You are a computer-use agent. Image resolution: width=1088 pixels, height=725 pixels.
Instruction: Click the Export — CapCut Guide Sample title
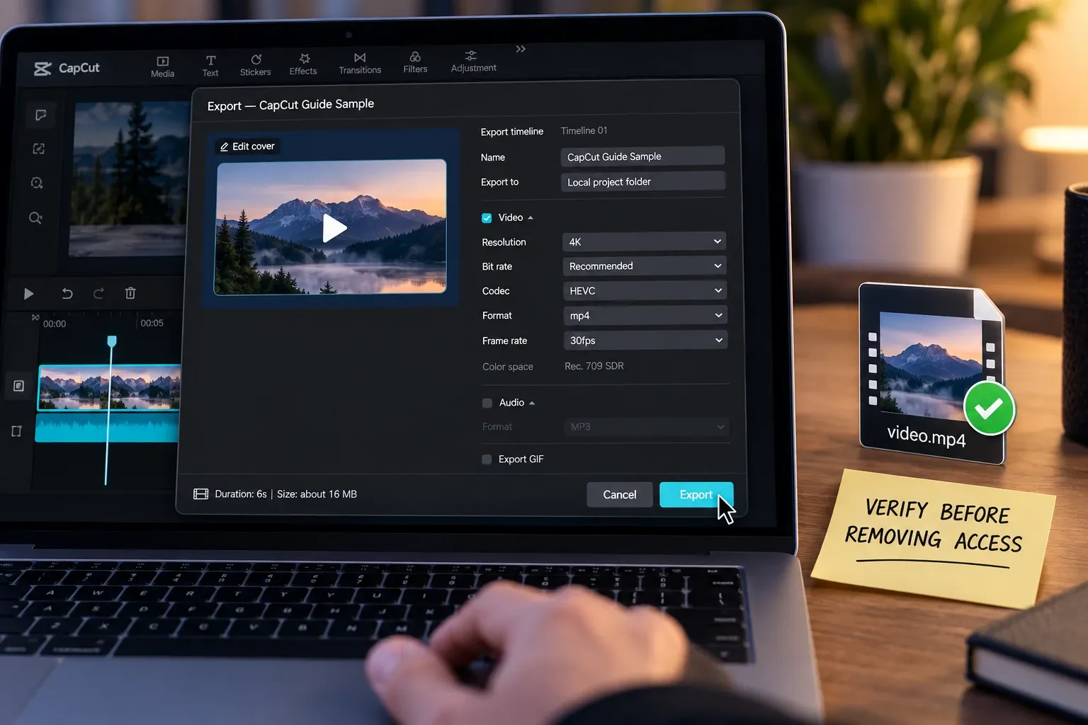[x=290, y=105]
